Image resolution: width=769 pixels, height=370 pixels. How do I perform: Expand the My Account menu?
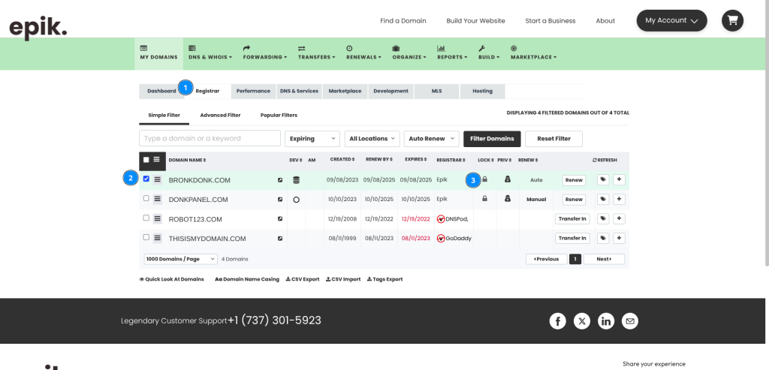pyautogui.click(x=671, y=20)
